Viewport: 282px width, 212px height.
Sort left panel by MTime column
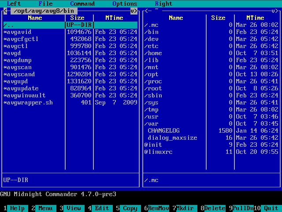pyautogui.click(x=114, y=18)
